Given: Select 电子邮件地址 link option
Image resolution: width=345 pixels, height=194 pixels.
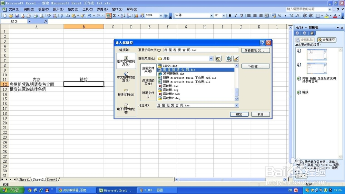Looking at the screenshot, I should (126, 108).
